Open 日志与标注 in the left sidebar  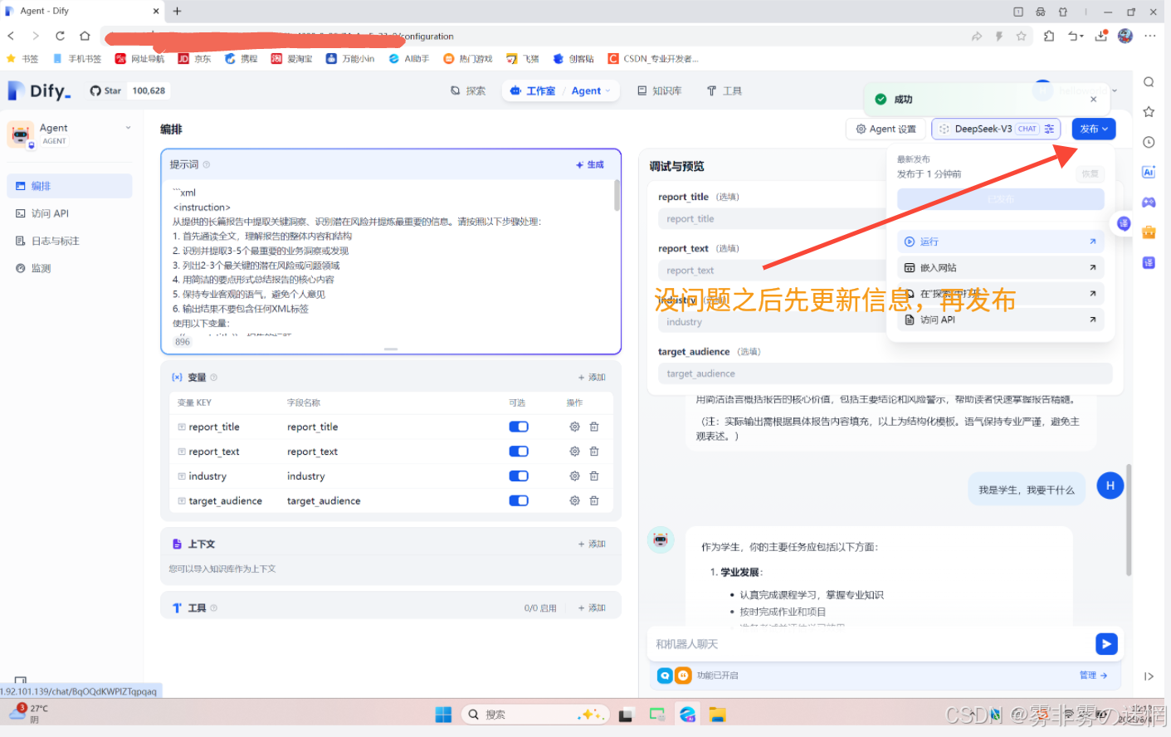[70, 241]
